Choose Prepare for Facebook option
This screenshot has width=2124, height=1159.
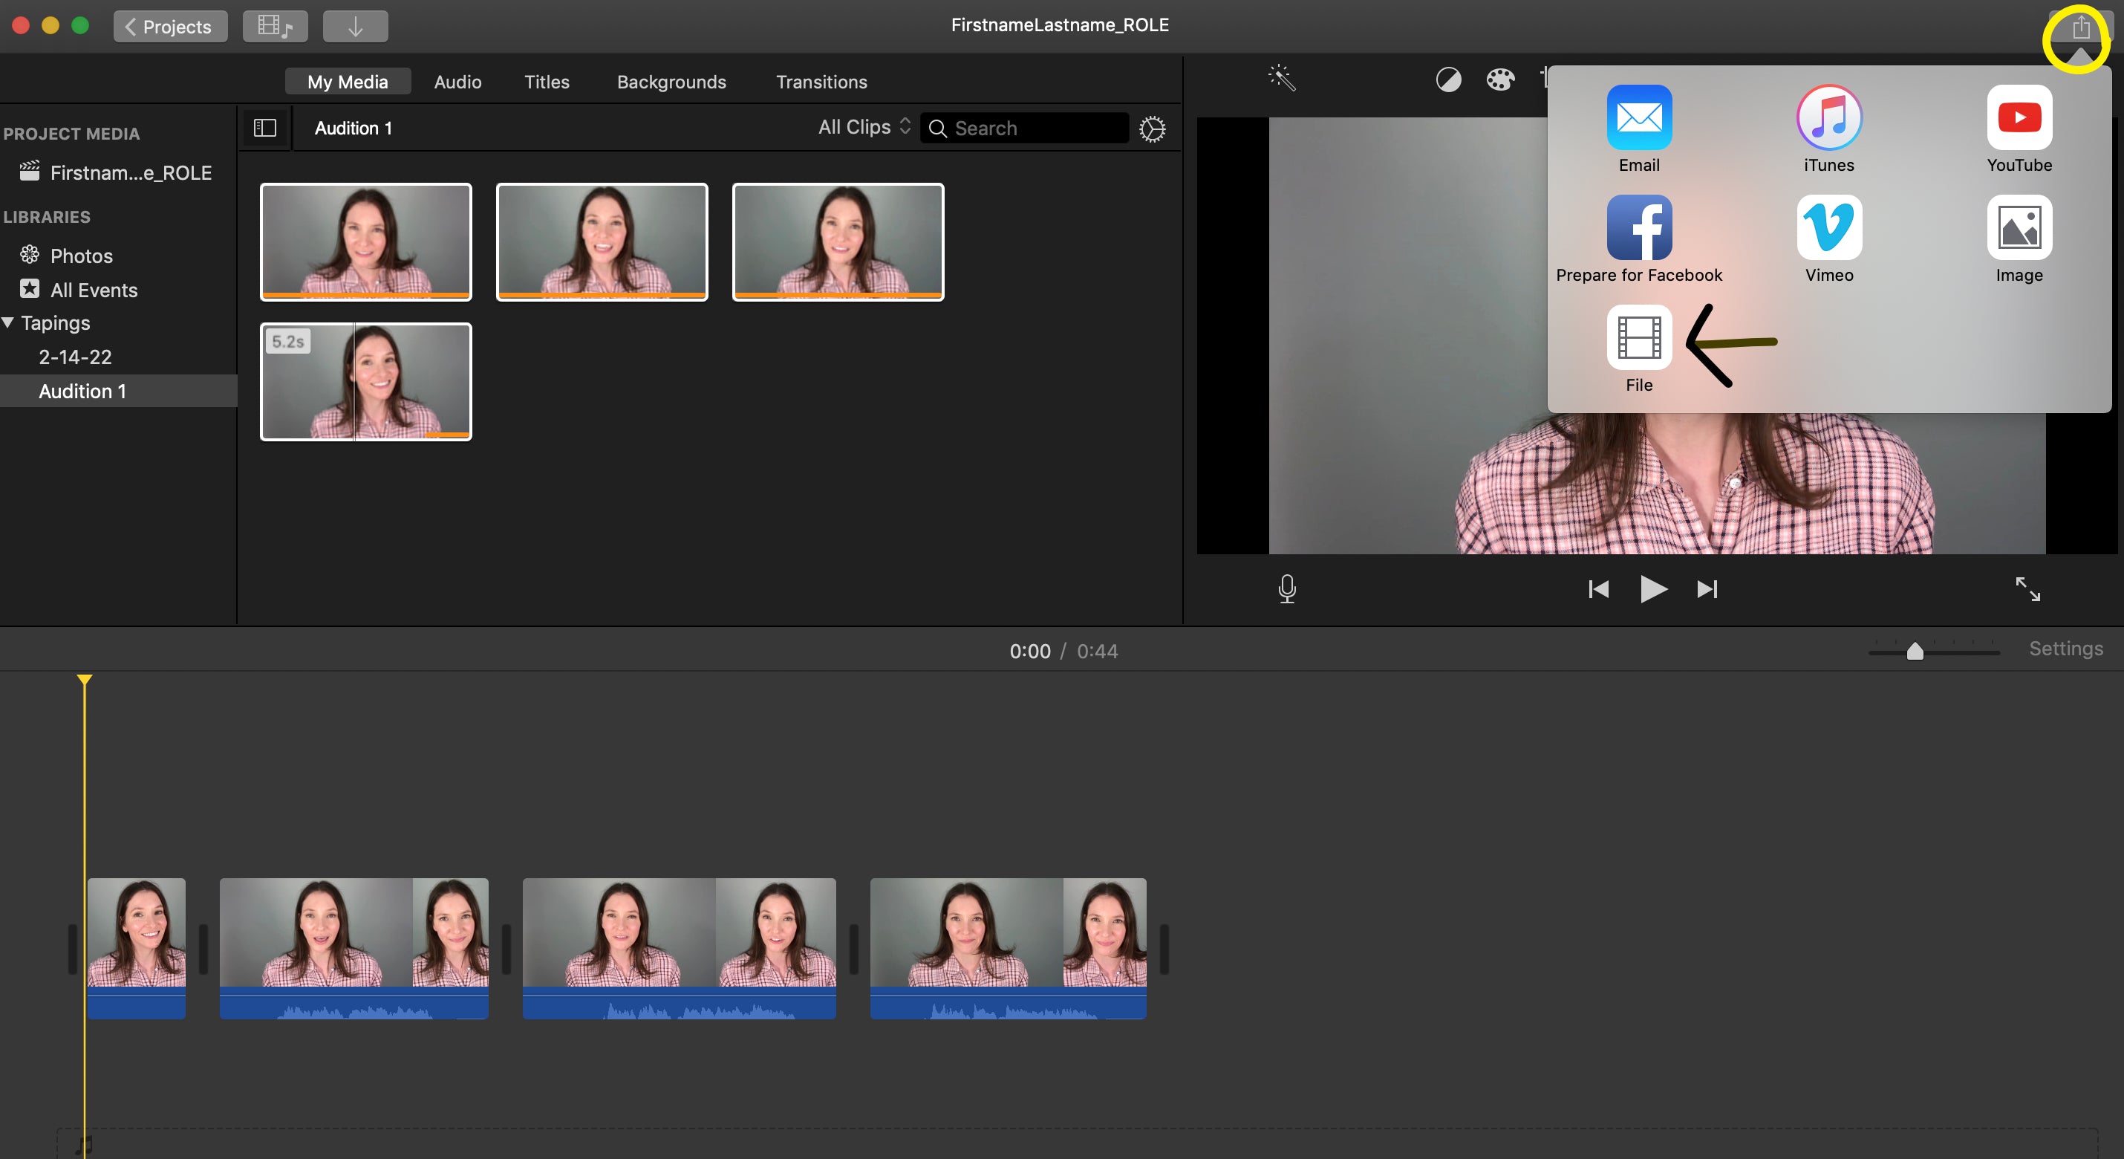click(x=1638, y=227)
